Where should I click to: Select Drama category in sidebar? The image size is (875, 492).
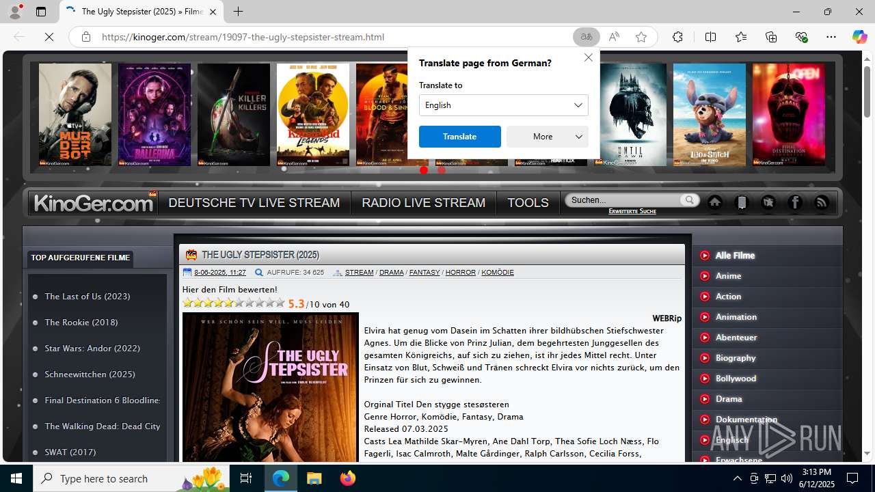[729, 399]
